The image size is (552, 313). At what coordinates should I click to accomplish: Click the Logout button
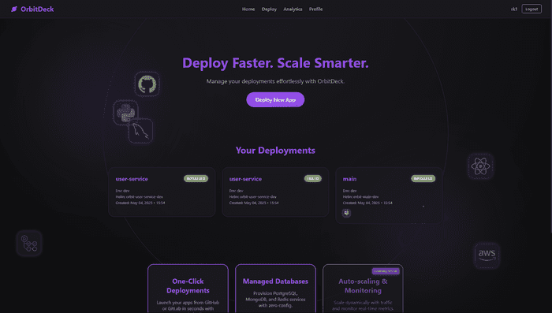tap(531, 9)
